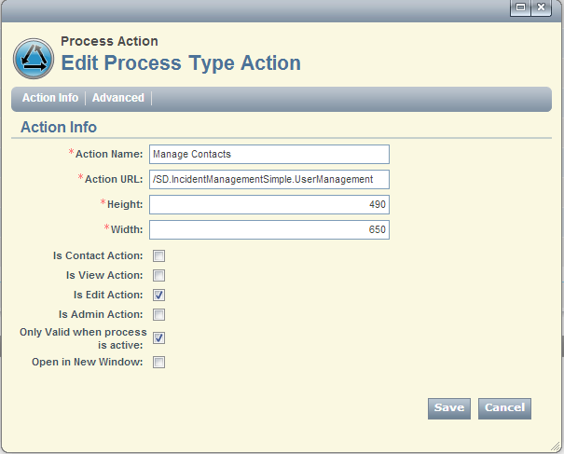Click the 'Is Edit Action:' label
The width and height of the screenshot is (564, 454).
coord(108,295)
